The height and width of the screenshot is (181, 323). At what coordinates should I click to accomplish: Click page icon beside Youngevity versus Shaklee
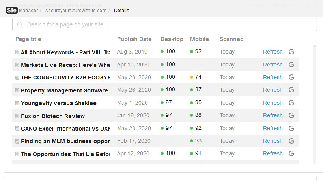17,103
